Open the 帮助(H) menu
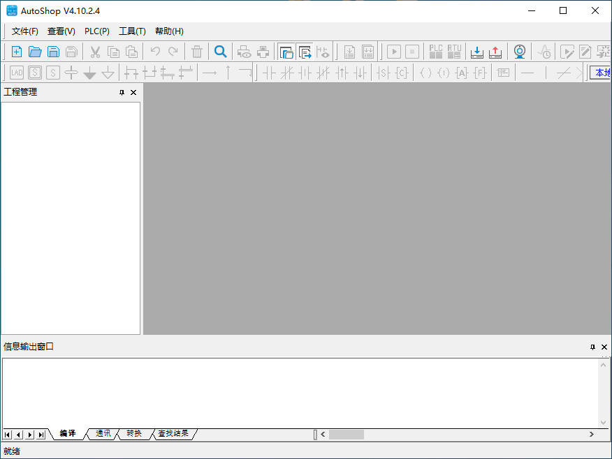This screenshot has height=459, width=612. tap(169, 31)
